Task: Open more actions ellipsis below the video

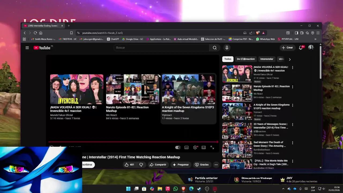Action: (x=216, y=165)
